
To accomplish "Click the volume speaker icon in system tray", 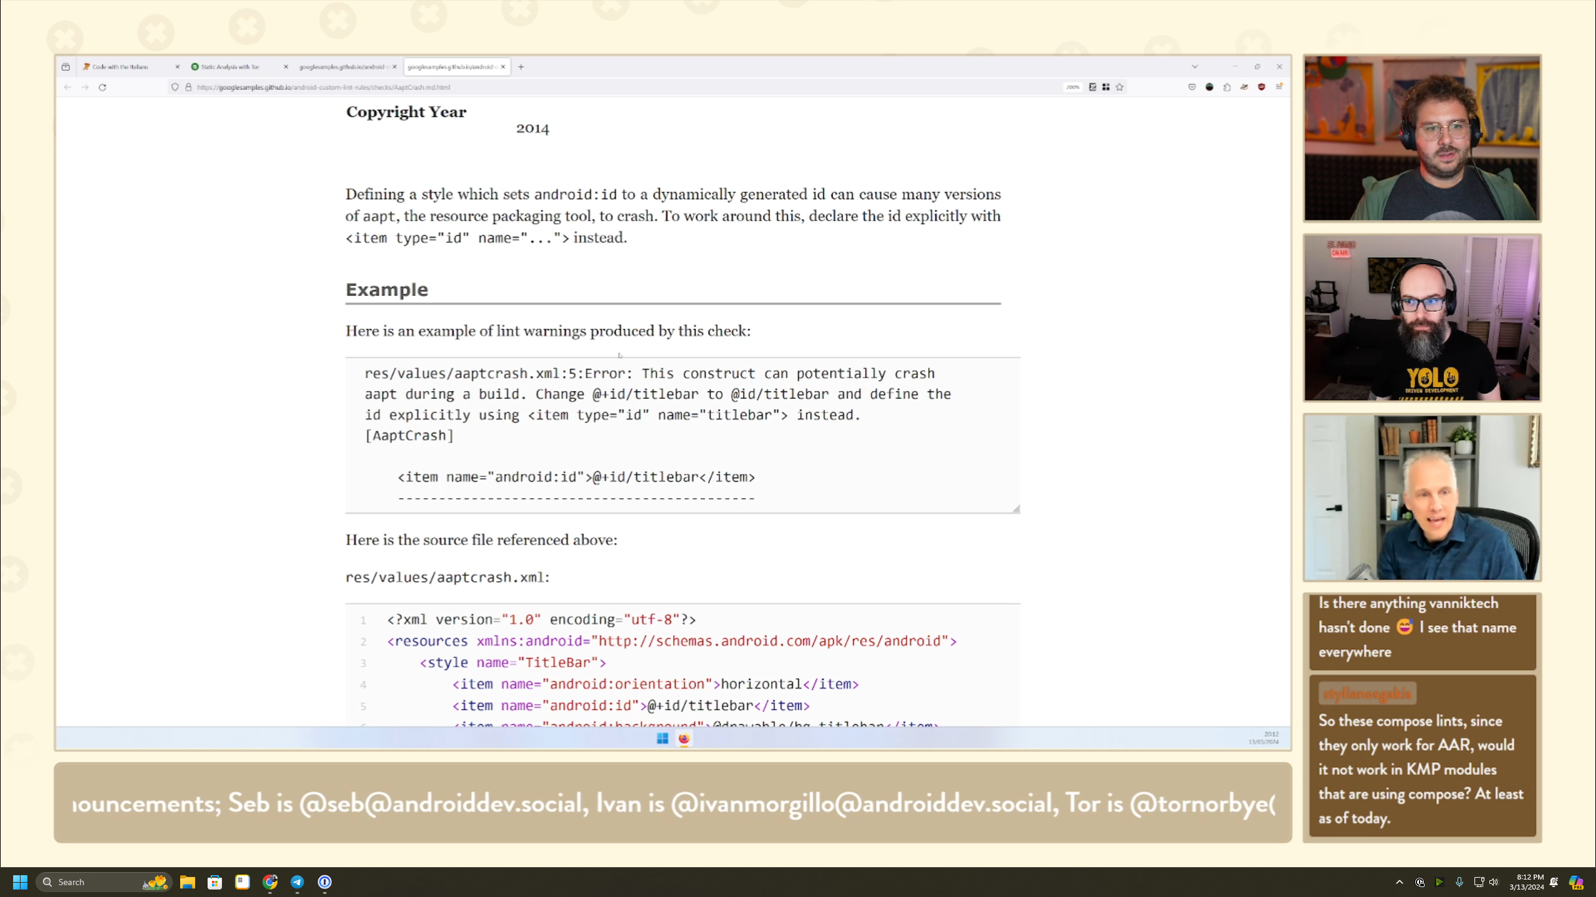I will click(x=1494, y=882).
